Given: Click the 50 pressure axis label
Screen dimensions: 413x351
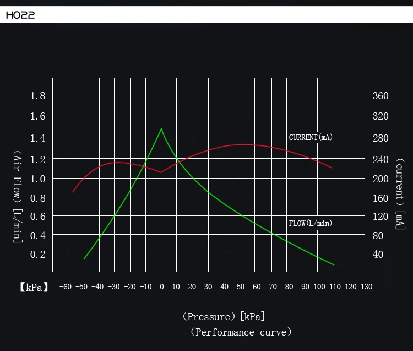Looking at the screenshot, I should click(241, 287).
